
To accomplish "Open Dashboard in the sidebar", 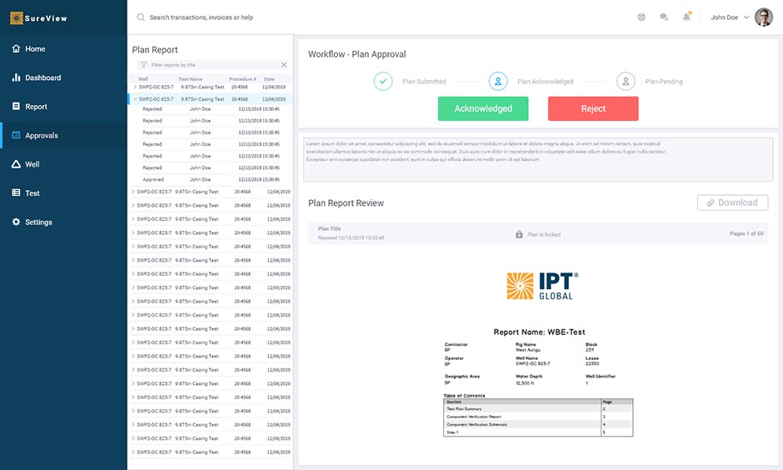I will (x=42, y=77).
